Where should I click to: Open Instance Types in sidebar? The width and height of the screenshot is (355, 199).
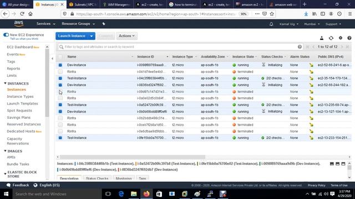tap(20, 97)
